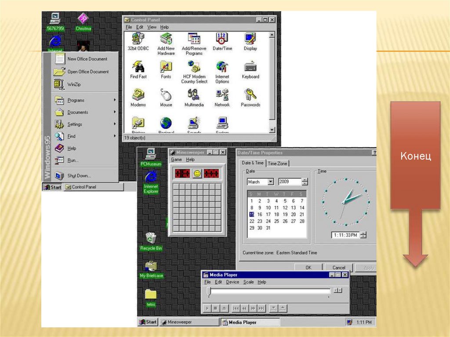This screenshot has width=450, height=337.
Task: Click the Media Player play button
Action: (x=207, y=308)
